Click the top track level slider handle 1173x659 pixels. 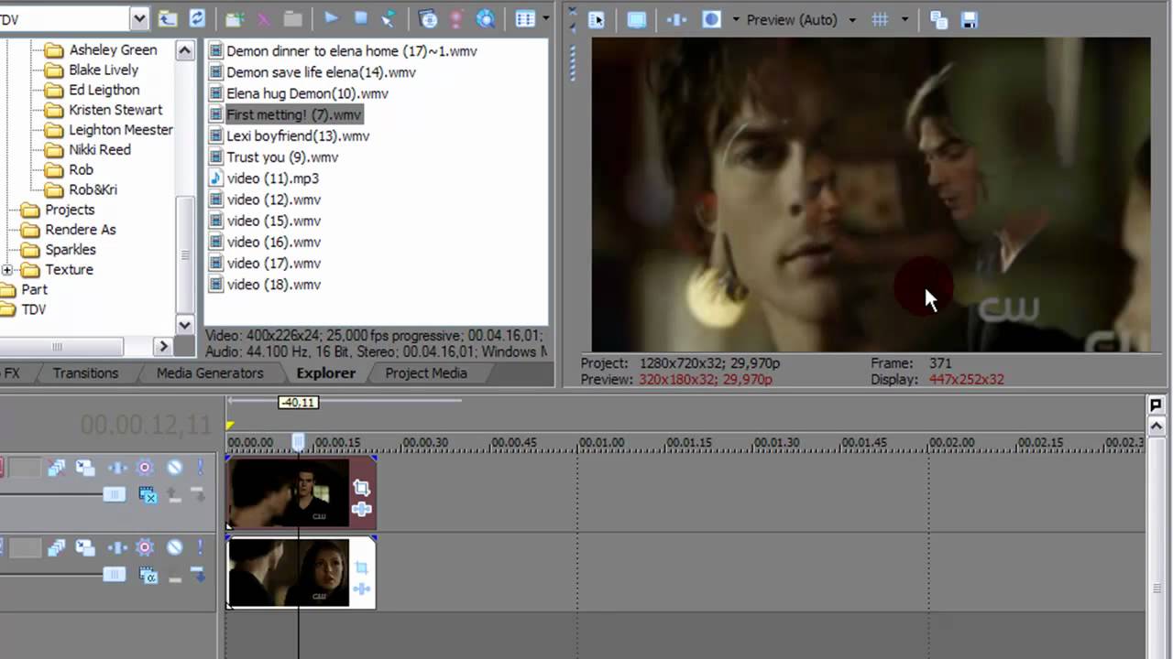click(x=114, y=494)
